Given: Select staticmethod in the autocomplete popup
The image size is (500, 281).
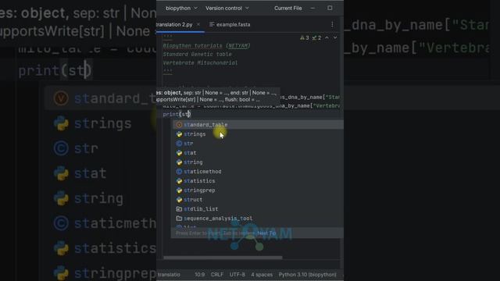Looking at the screenshot, I should coord(258,172).
